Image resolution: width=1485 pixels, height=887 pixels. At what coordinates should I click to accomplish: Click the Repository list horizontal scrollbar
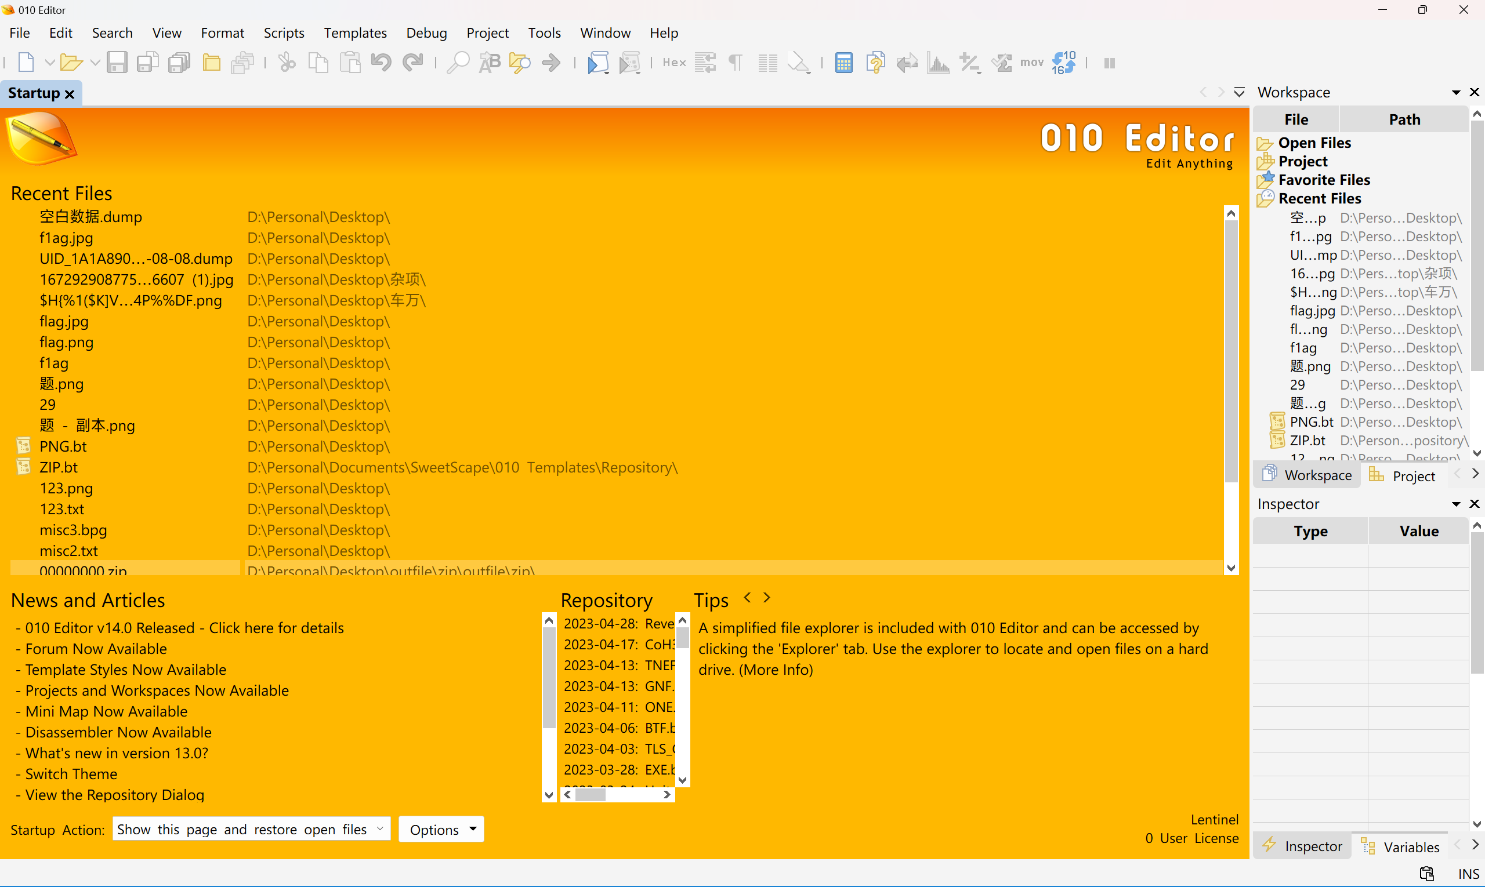[617, 794]
